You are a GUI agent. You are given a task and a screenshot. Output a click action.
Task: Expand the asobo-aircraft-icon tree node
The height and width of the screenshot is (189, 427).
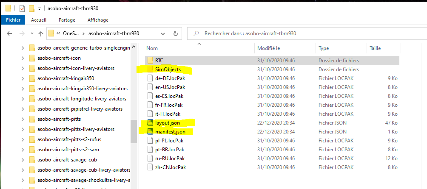tap(23, 58)
